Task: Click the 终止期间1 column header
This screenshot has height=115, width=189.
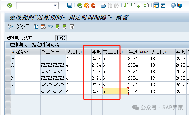Action: pyautogui.click(x=115, y=52)
